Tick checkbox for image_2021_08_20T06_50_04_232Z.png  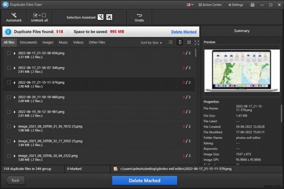tap(9, 156)
